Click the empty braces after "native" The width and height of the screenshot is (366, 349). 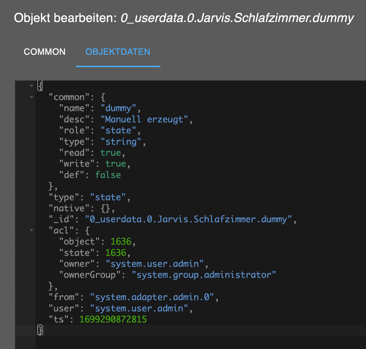pyautogui.click(x=105, y=208)
